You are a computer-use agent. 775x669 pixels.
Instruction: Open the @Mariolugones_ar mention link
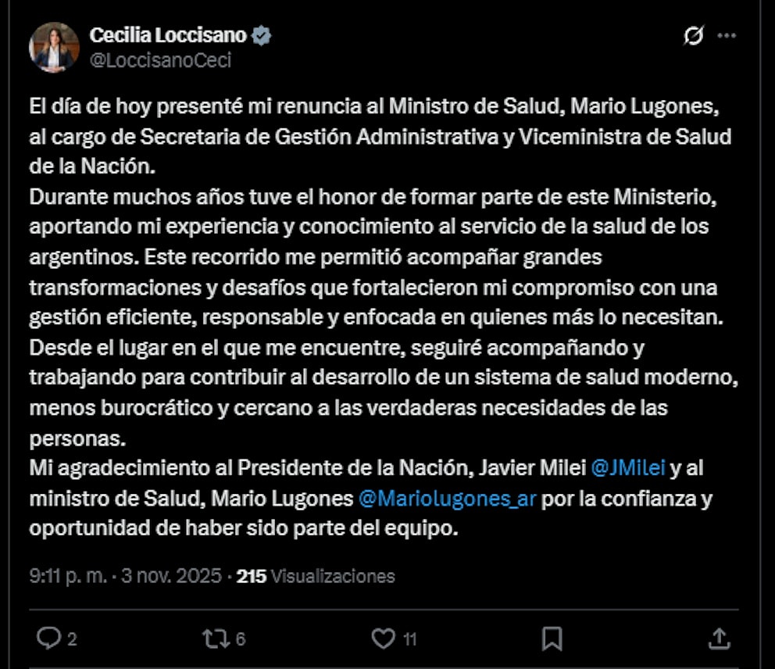tap(447, 498)
